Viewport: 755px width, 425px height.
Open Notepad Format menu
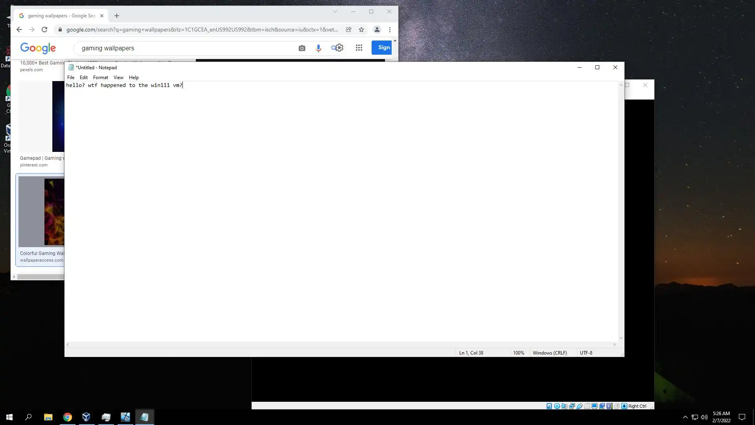[x=100, y=78]
